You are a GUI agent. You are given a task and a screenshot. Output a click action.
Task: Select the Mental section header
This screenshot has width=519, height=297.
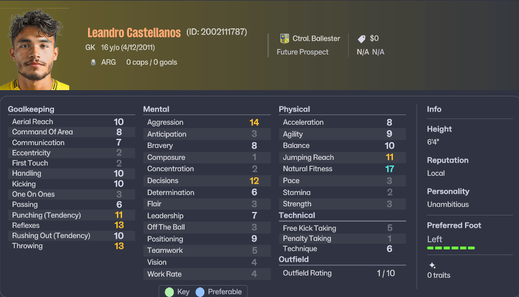[x=156, y=109]
